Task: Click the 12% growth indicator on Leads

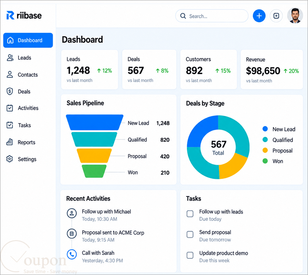Action: [x=104, y=70]
